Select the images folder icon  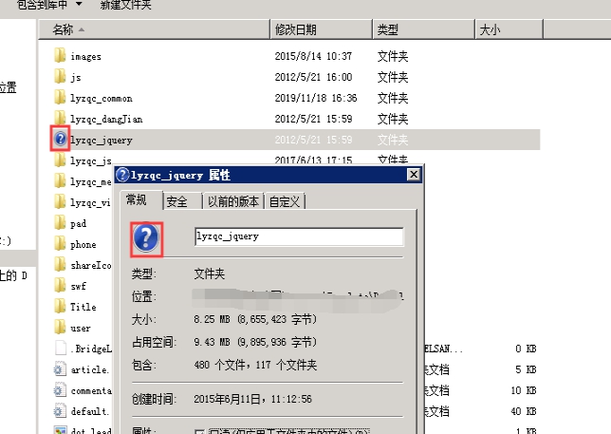pyautogui.click(x=60, y=56)
